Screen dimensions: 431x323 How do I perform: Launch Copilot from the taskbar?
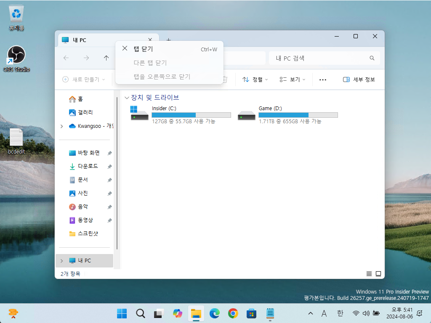[x=177, y=313]
